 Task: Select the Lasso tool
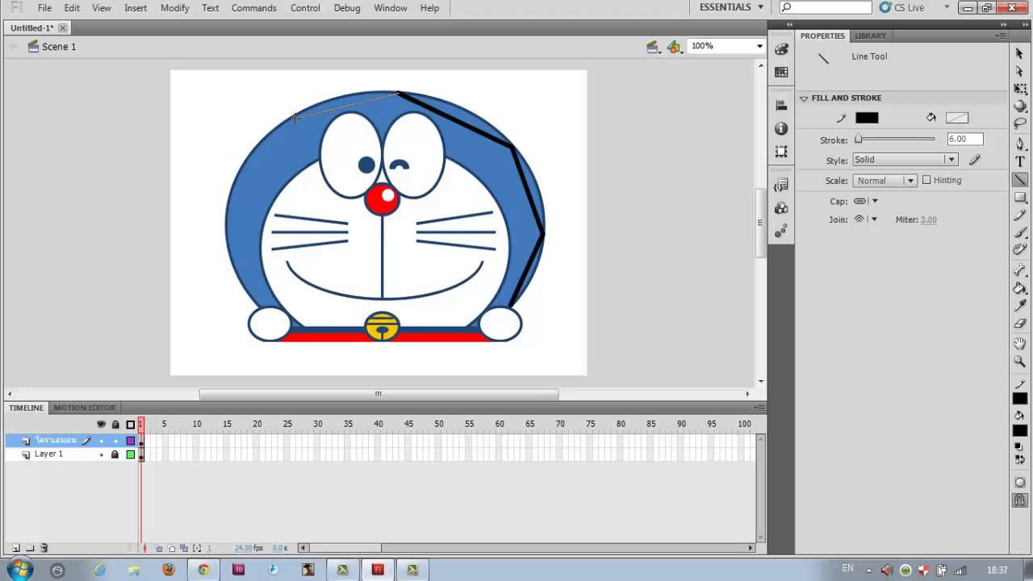tap(1020, 124)
